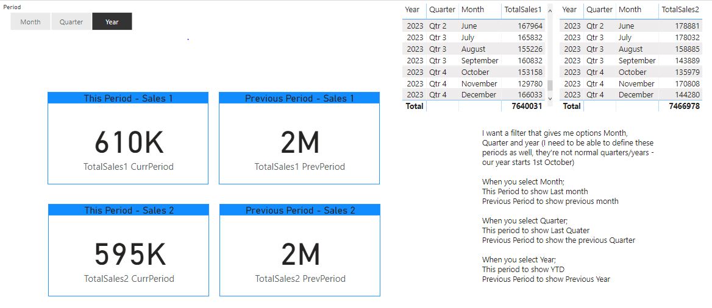The height and width of the screenshot is (308, 712).
Task: Select cell value 153158 for October
Action: pyautogui.click(x=530, y=72)
